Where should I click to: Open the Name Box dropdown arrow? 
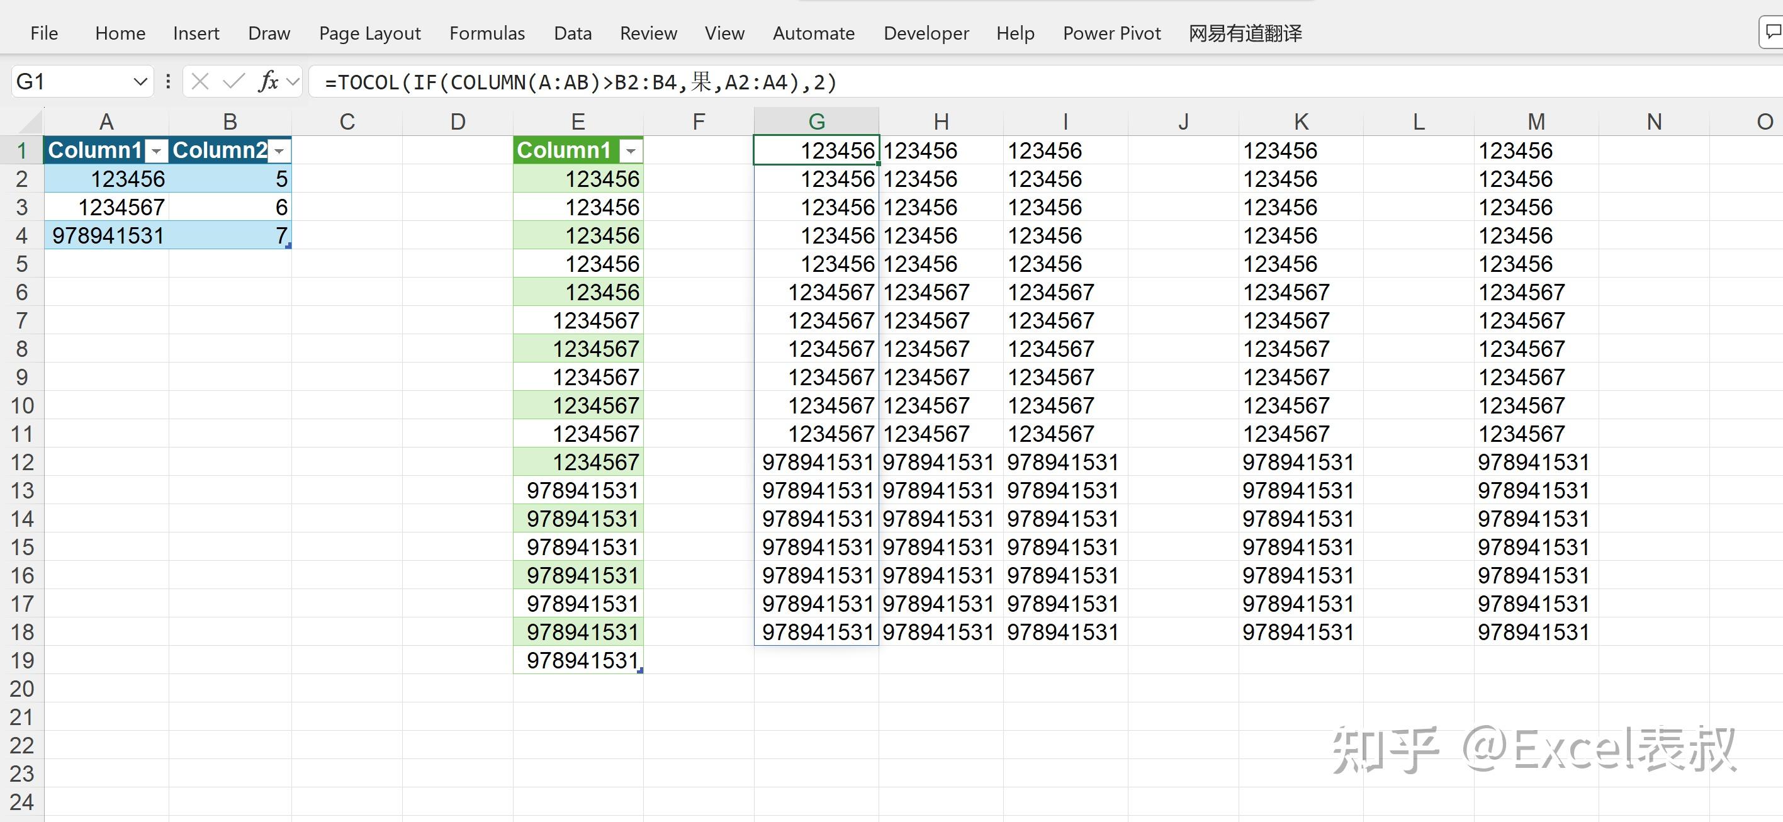click(140, 82)
